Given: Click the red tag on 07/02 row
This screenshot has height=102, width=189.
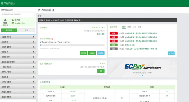Looking at the screenshot, I should [x=114, y=41].
